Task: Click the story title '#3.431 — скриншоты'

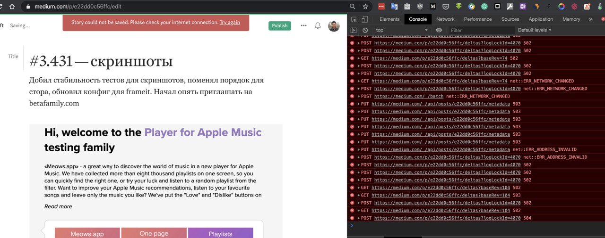Action: pos(101,61)
